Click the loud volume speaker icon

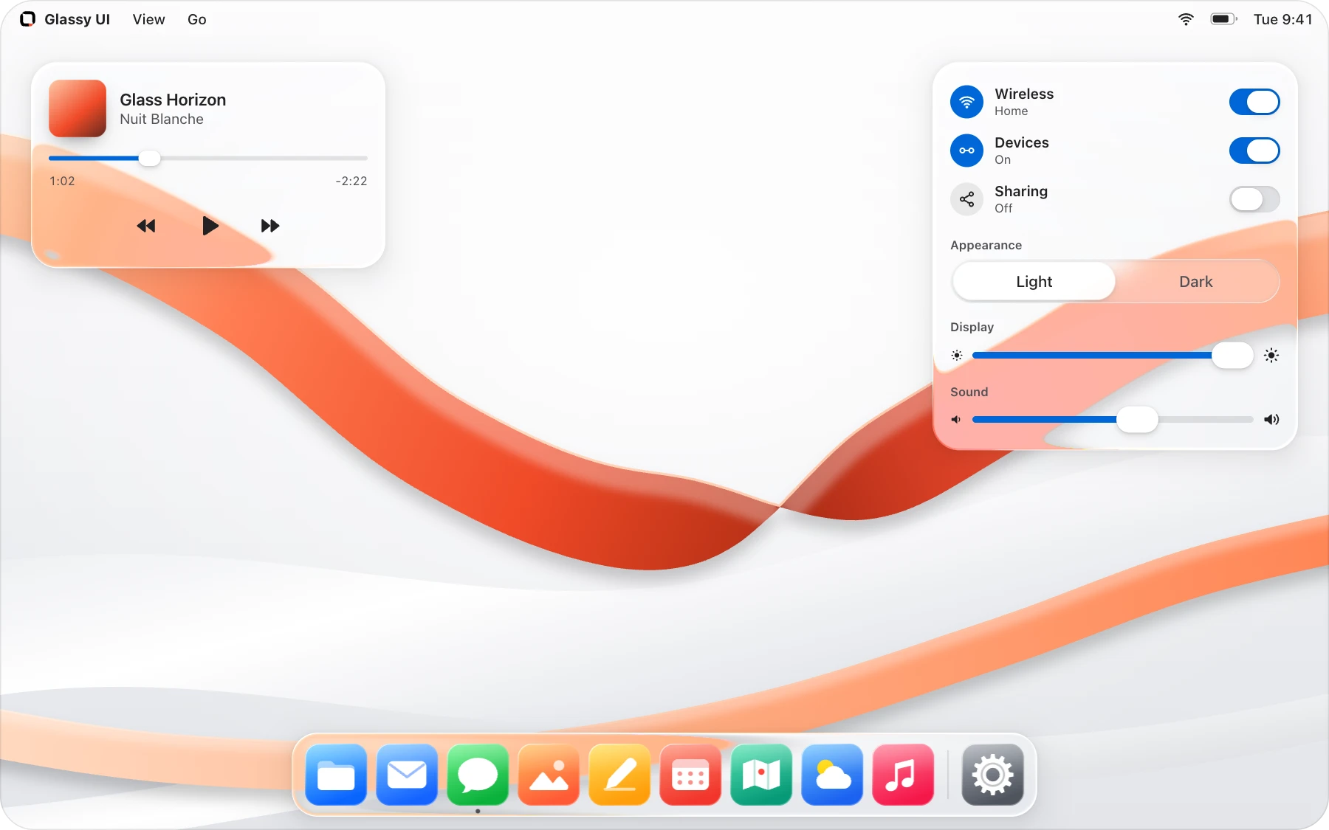1271,420
